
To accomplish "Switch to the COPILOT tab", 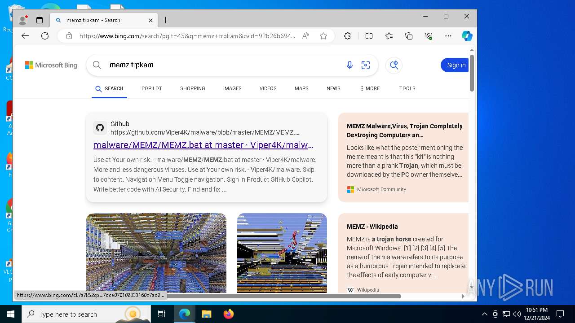I will (x=152, y=88).
